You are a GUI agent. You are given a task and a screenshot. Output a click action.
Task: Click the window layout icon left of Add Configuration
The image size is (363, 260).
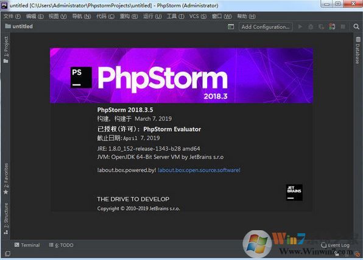pyautogui.click(x=231, y=27)
